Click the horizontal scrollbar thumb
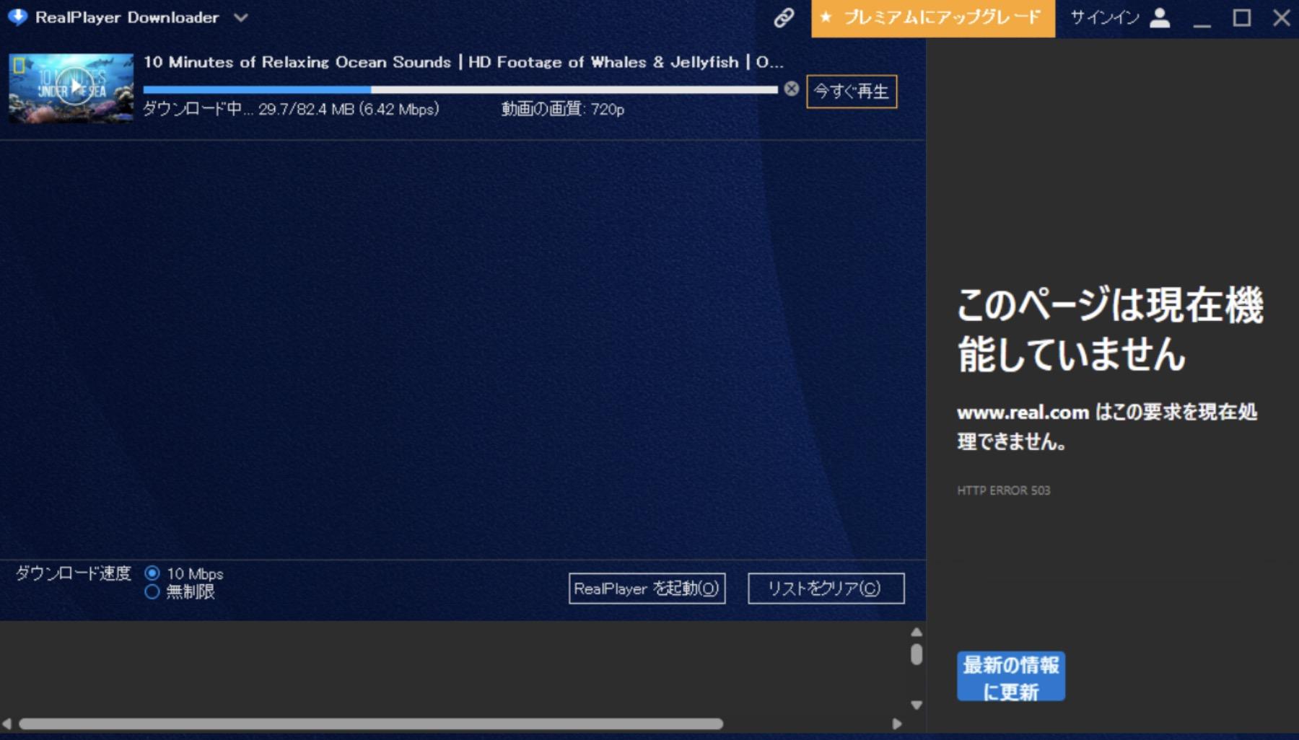This screenshot has height=740, width=1299. point(371,723)
